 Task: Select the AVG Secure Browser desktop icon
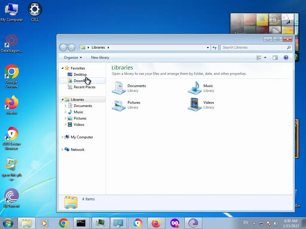(x=11, y=138)
